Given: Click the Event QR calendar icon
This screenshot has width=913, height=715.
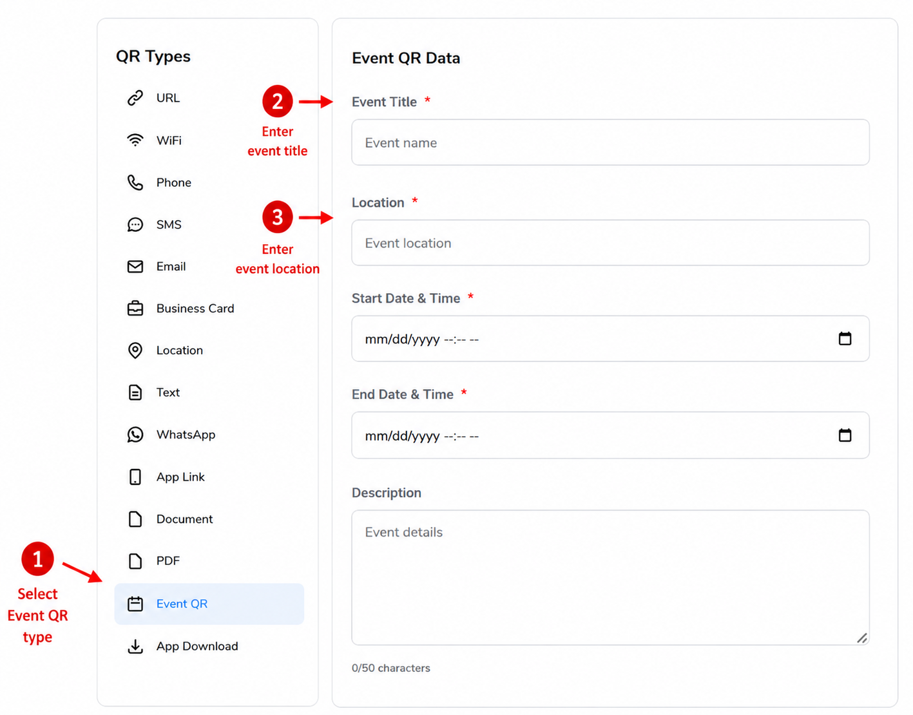Looking at the screenshot, I should click(135, 604).
